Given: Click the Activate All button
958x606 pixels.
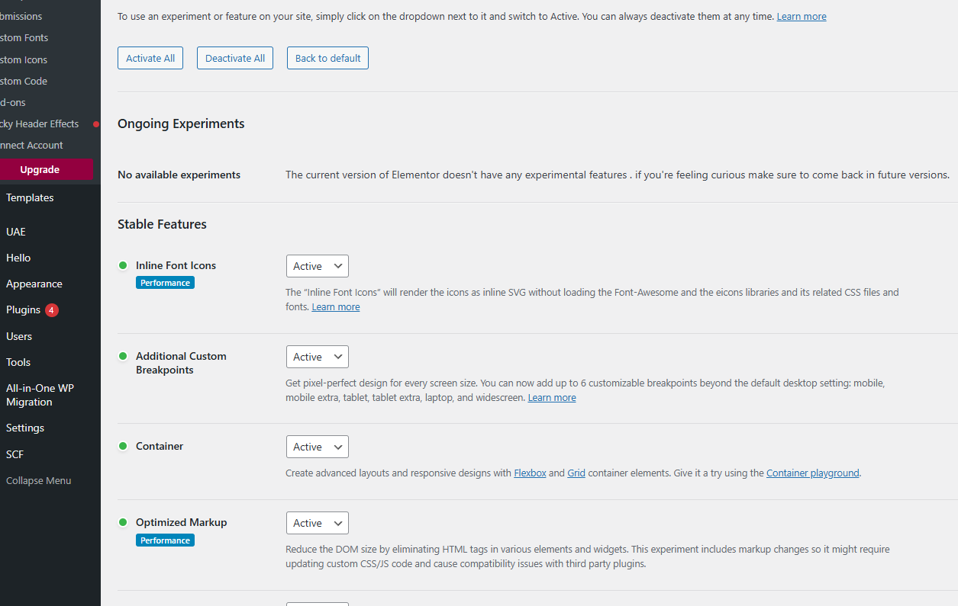Looking at the screenshot, I should pos(150,58).
